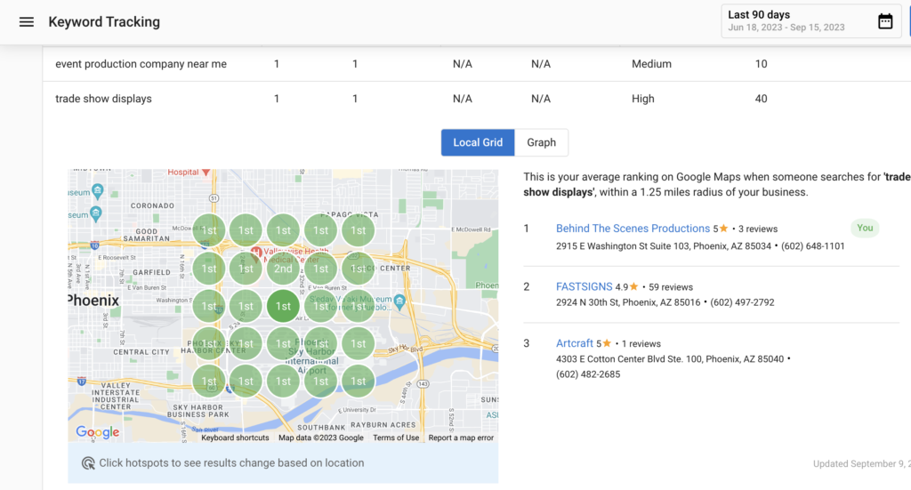Click the 2nd rank hotspot on the grid
Image resolution: width=911 pixels, height=490 pixels.
(283, 269)
